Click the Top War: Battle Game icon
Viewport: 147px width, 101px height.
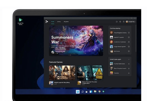(x=111, y=64)
